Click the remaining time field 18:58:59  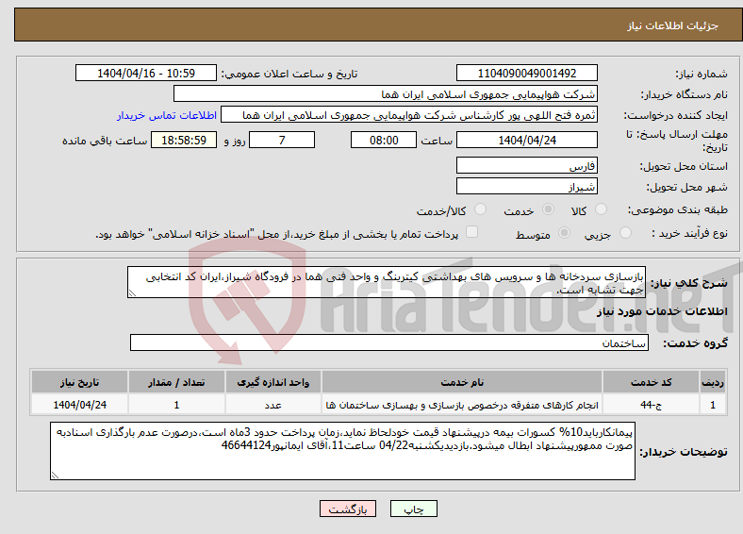tap(184, 140)
